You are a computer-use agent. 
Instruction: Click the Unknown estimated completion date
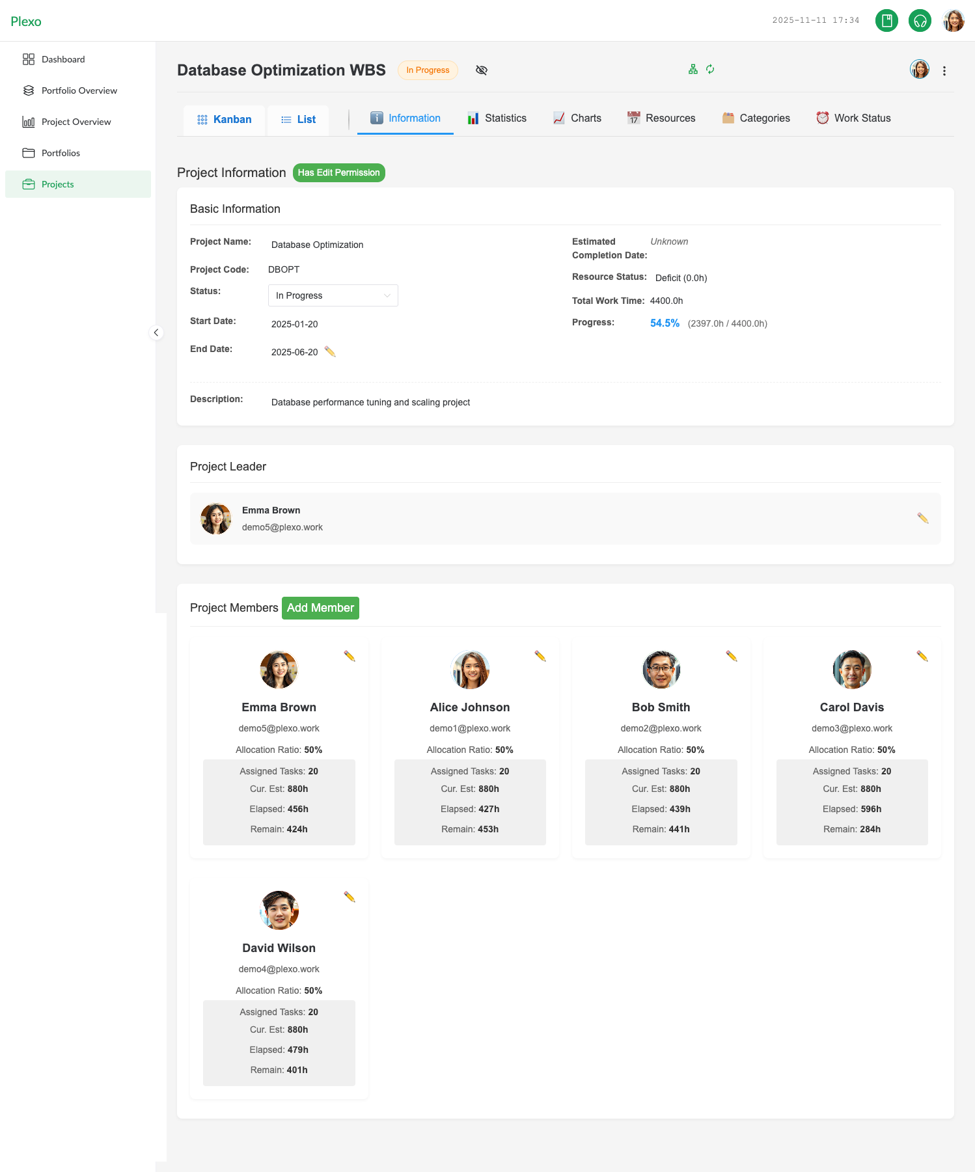(x=669, y=241)
